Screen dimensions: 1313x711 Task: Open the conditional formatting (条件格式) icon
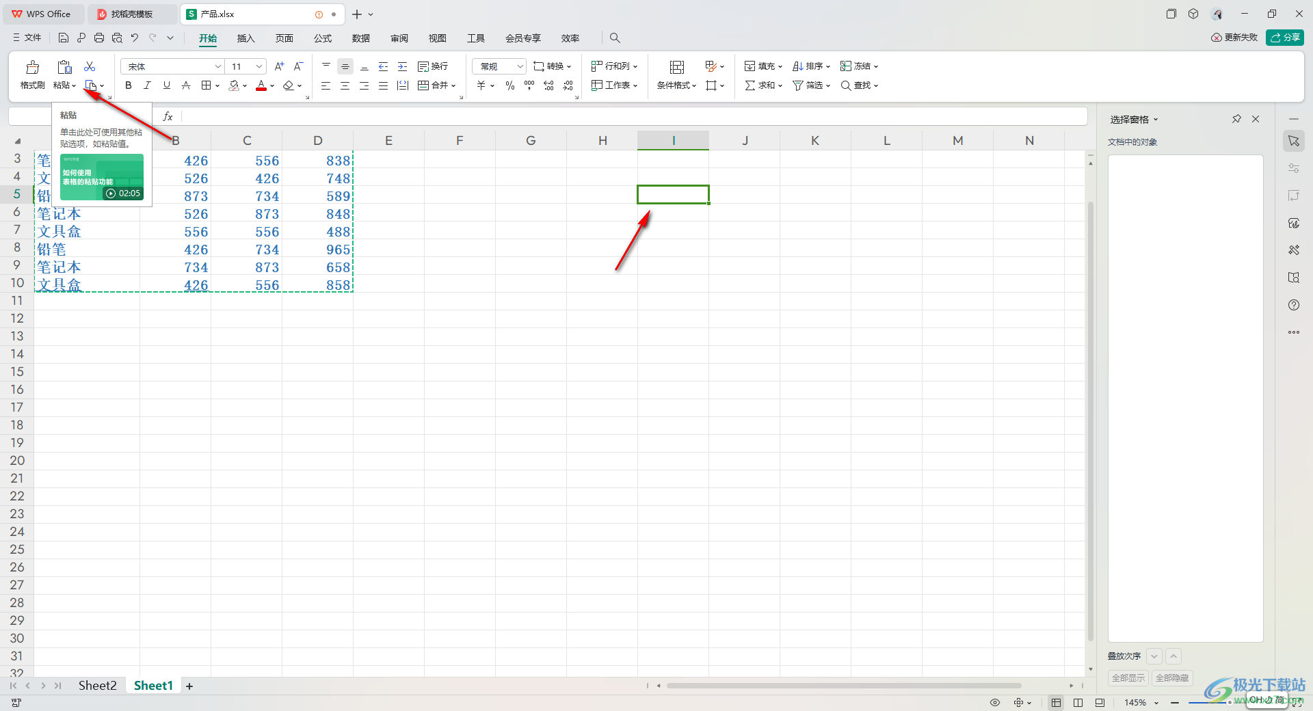point(676,68)
